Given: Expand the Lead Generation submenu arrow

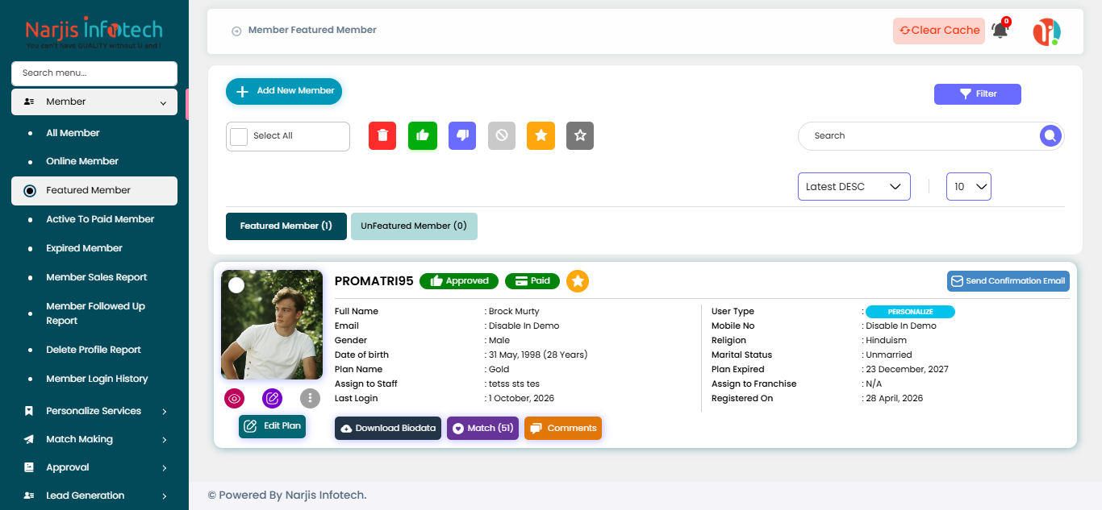Looking at the screenshot, I should [x=165, y=496].
